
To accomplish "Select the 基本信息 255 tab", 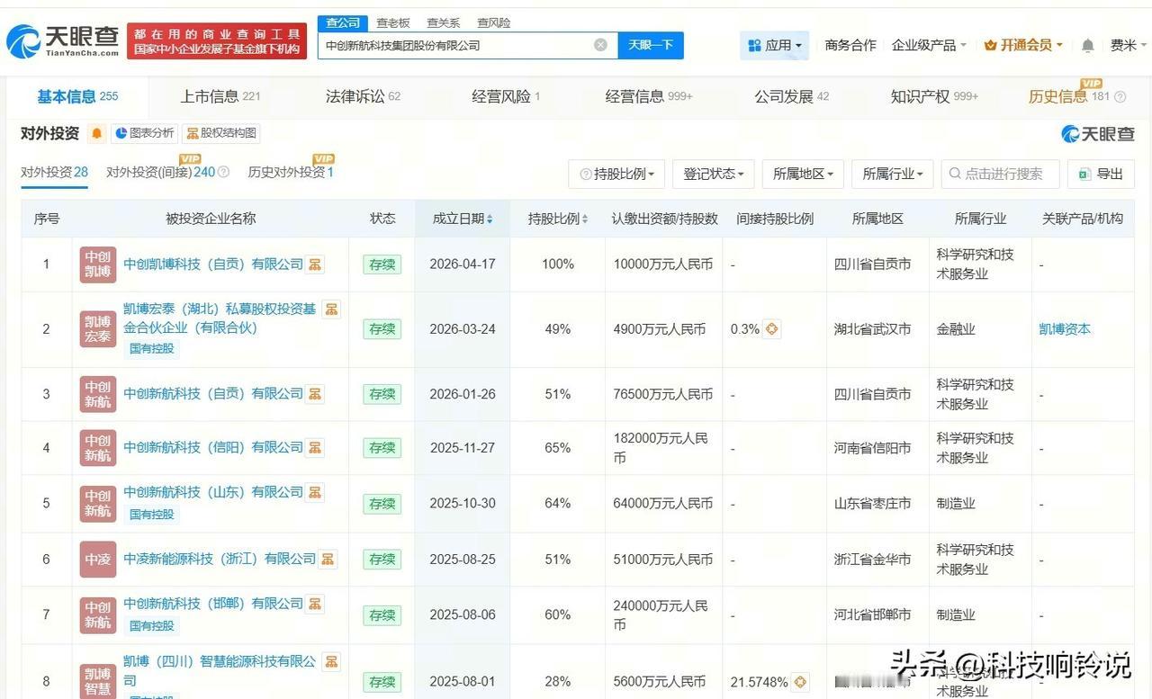I will coord(77,96).
